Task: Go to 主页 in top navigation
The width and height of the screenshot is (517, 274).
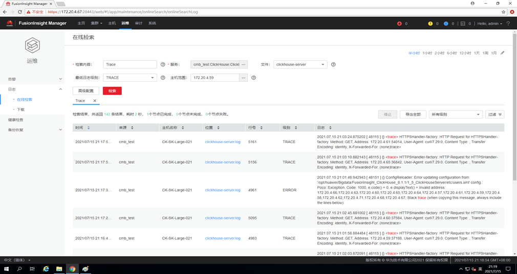Action: coord(81,24)
